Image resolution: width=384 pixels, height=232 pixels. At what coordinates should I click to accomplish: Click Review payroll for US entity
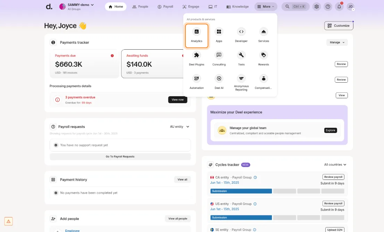(x=333, y=203)
